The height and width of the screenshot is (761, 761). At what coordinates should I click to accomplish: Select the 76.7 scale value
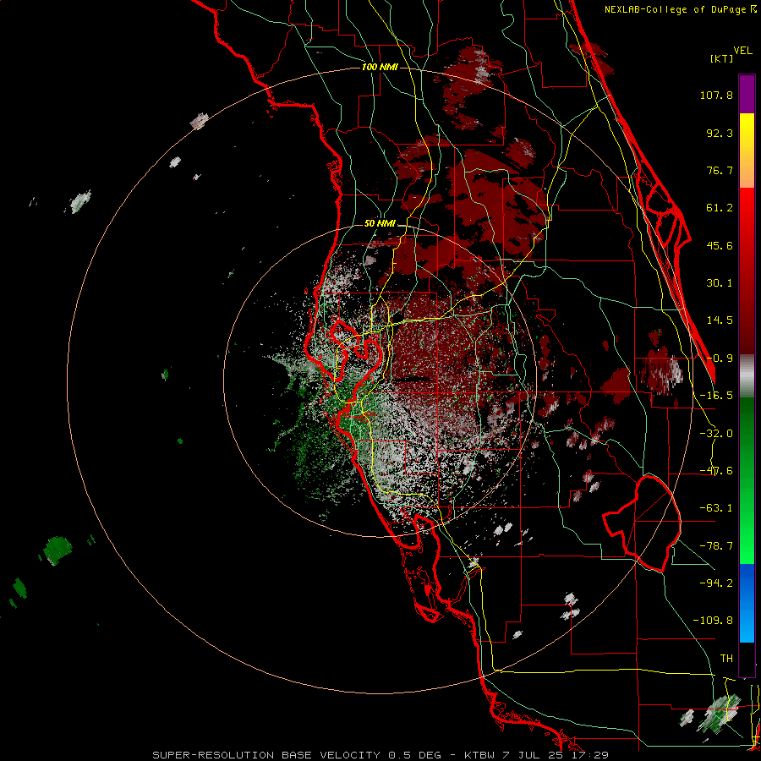tap(720, 170)
